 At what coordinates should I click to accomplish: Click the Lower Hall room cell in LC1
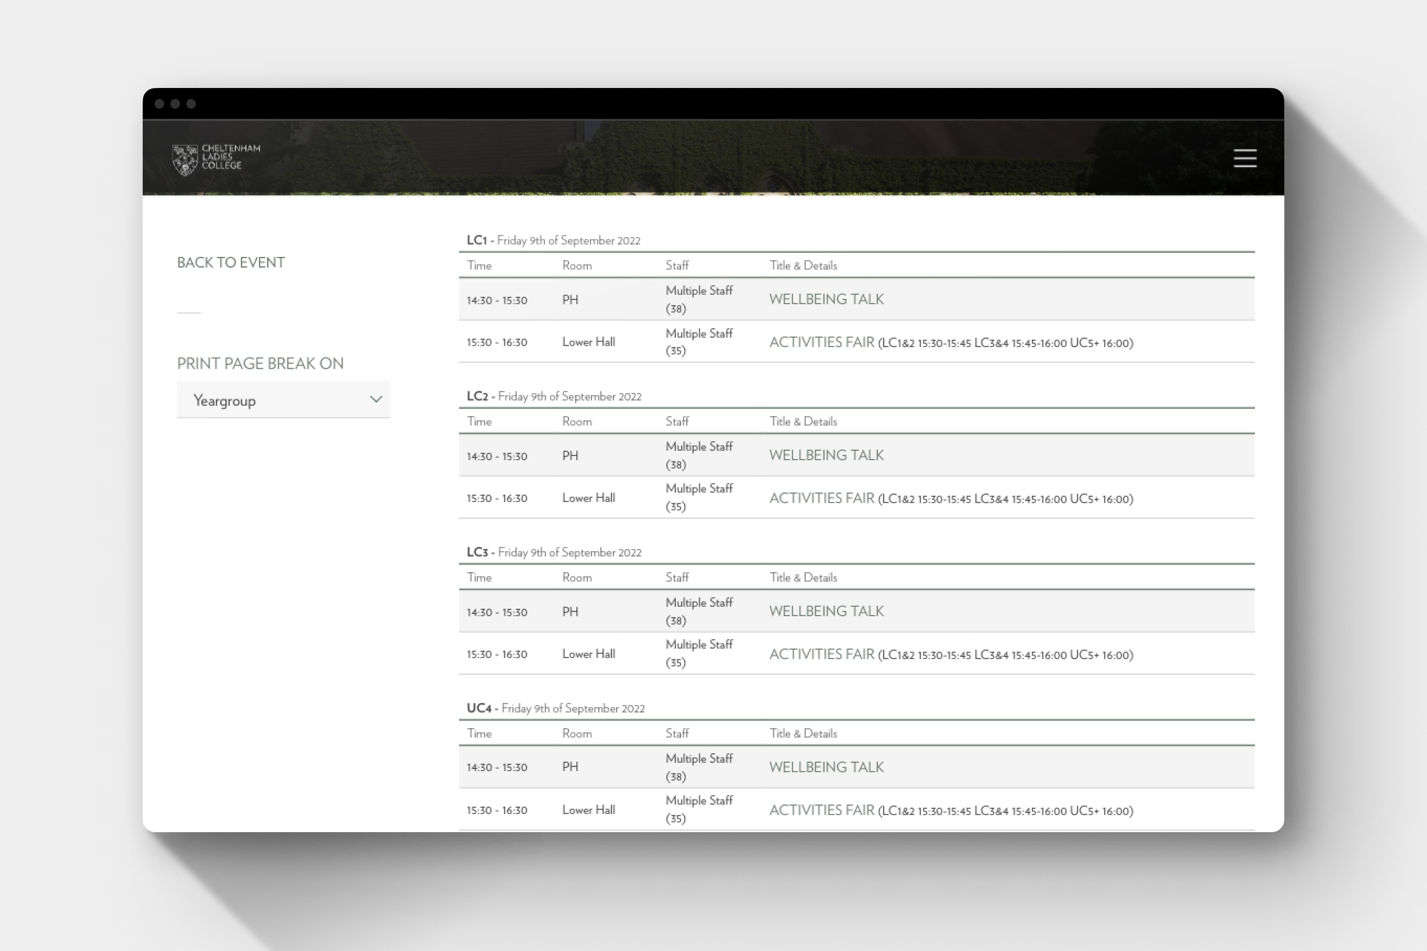(589, 342)
